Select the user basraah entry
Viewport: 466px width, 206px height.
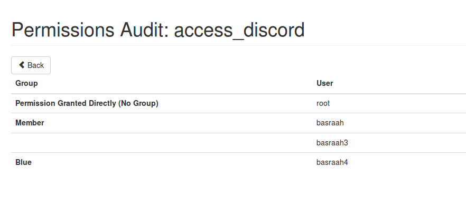coord(330,123)
